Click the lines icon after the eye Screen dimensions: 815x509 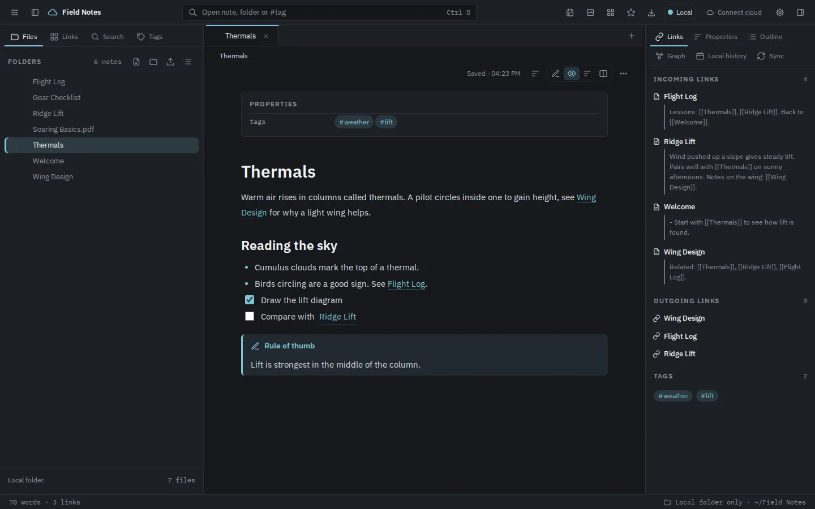587,74
